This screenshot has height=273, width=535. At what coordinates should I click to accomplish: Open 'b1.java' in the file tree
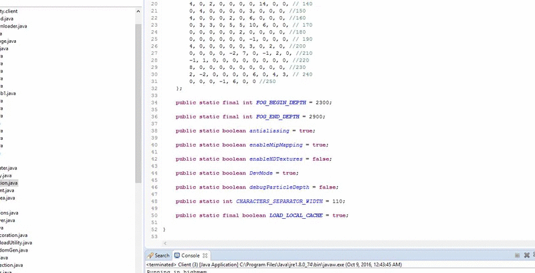tap(8, 93)
